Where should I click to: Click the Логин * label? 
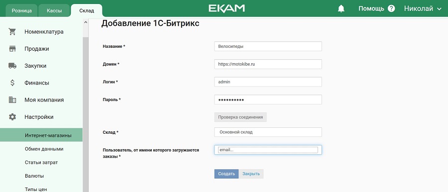point(111,82)
